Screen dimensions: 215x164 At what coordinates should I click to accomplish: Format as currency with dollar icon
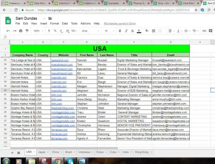click(x=49, y=31)
